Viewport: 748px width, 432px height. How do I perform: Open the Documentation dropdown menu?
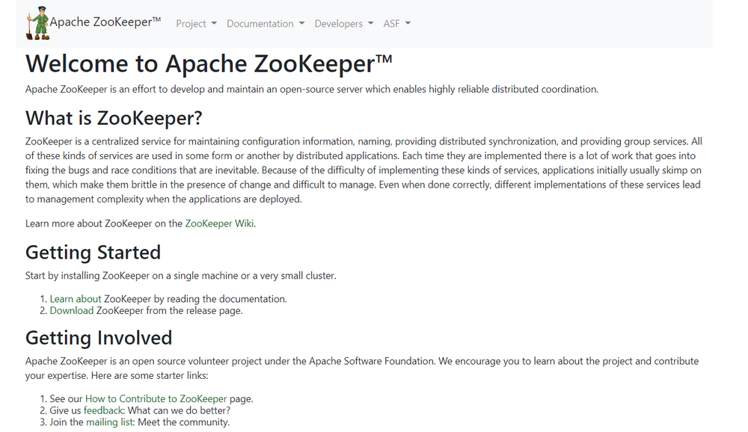266,23
